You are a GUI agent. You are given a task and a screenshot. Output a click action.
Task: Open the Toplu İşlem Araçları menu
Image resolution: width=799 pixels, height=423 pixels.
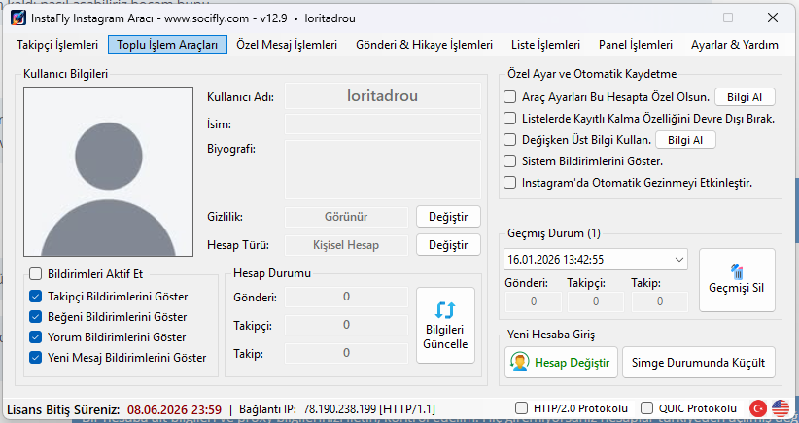pos(167,45)
